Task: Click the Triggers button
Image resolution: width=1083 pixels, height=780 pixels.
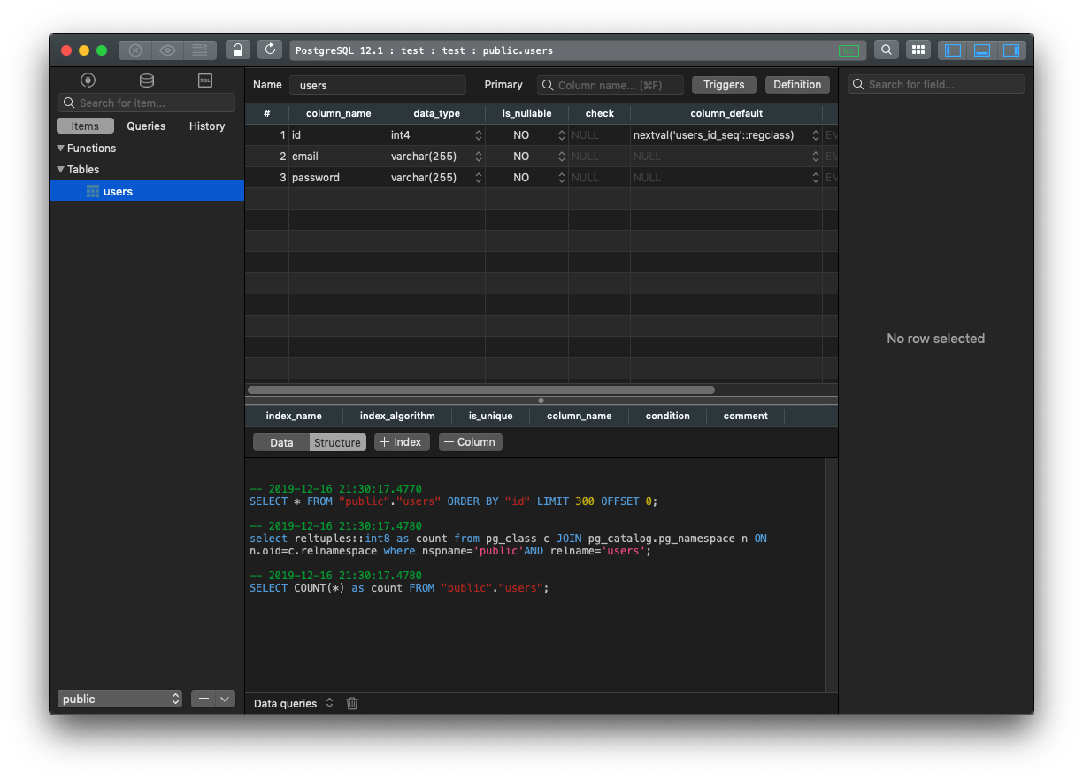Action: coord(724,85)
